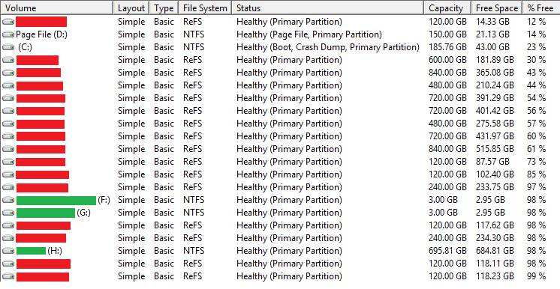Click the Type column header
560x289 pixels.
coord(164,7)
